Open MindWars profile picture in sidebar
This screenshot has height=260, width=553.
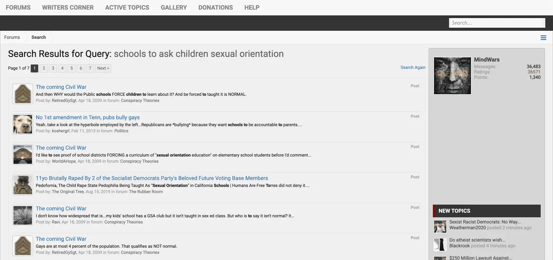452,76
